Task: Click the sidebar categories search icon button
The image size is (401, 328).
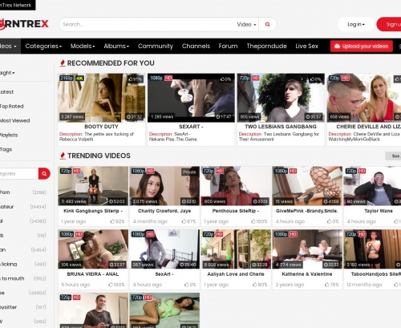Action: coord(44,174)
